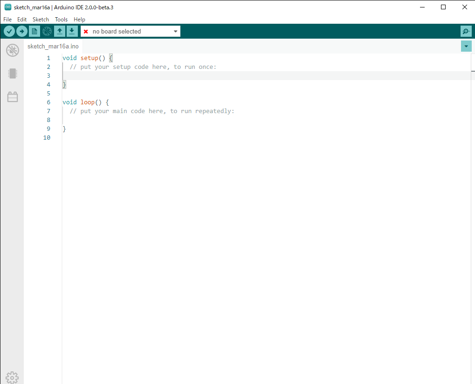Click the open sketch up-arrow icon
The width and height of the screenshot is (475, 384).
point(60,31)
